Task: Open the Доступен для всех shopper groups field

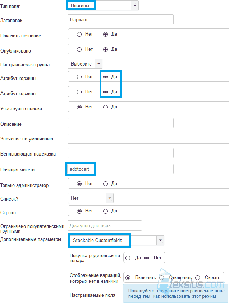Action: click(x=105, y=225)
